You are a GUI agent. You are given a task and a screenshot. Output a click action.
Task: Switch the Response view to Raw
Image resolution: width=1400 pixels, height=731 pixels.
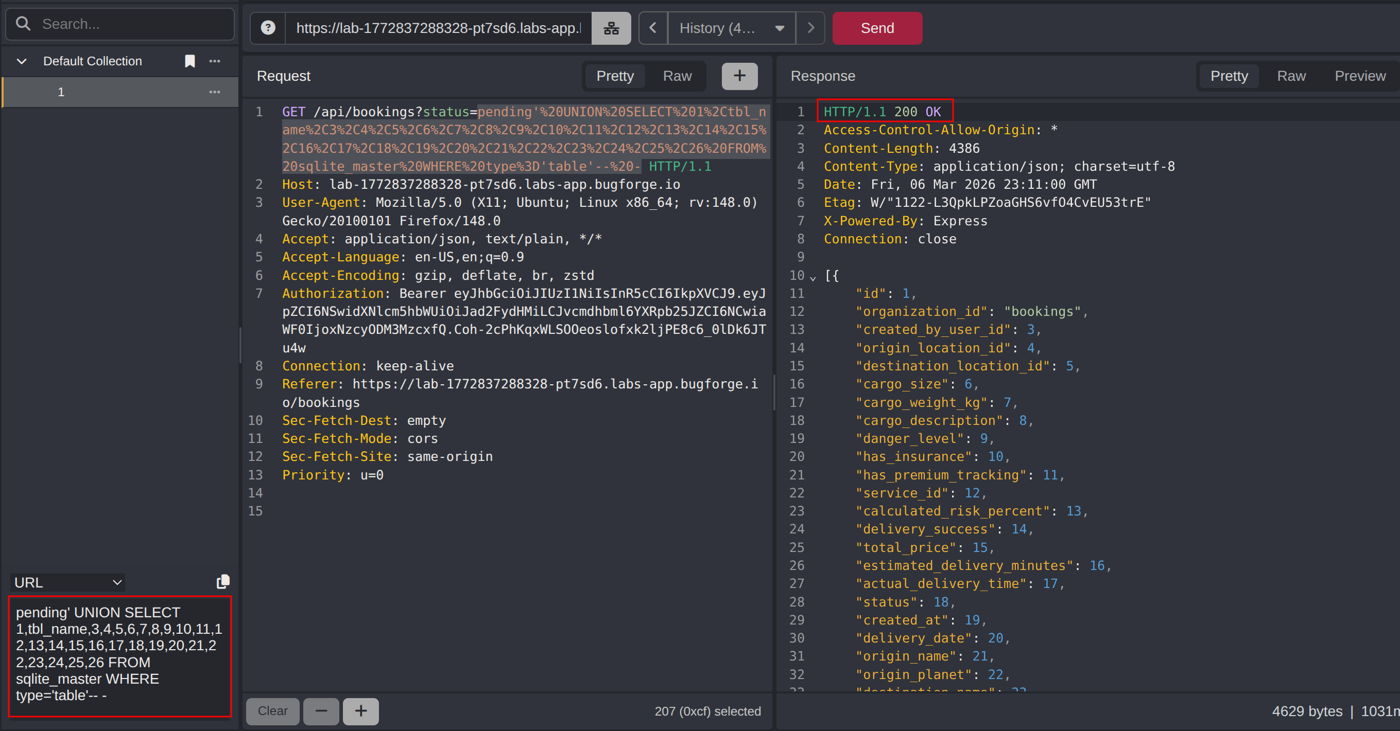coord(1291,76)
